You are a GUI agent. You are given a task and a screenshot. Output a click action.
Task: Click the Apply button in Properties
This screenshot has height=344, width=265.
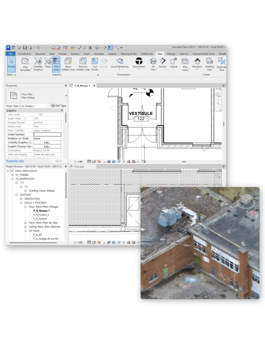pyautogui.click(x=58, y=161)
